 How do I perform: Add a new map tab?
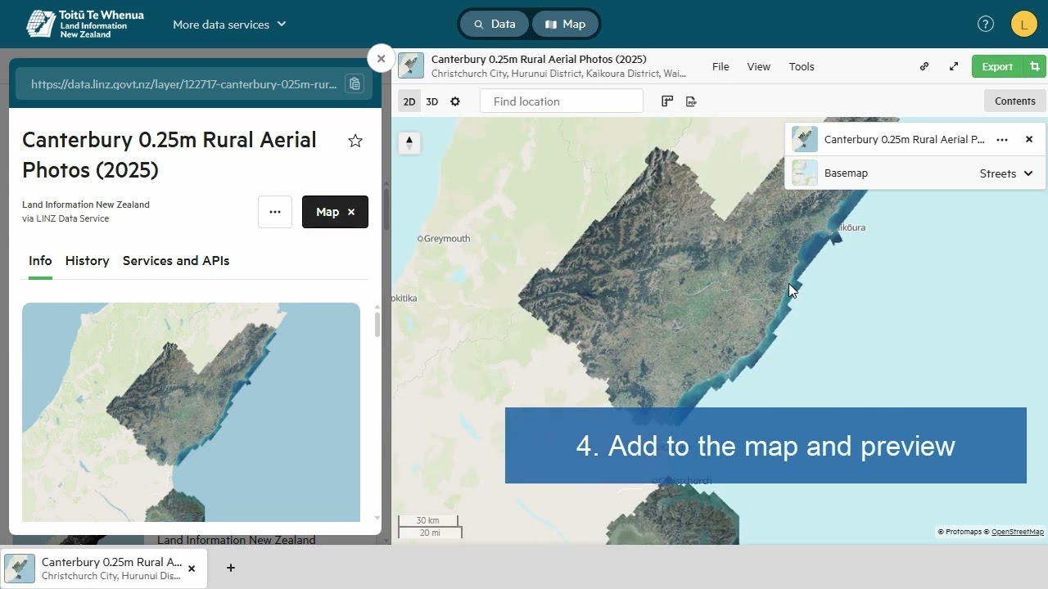[x=231, y=568]
